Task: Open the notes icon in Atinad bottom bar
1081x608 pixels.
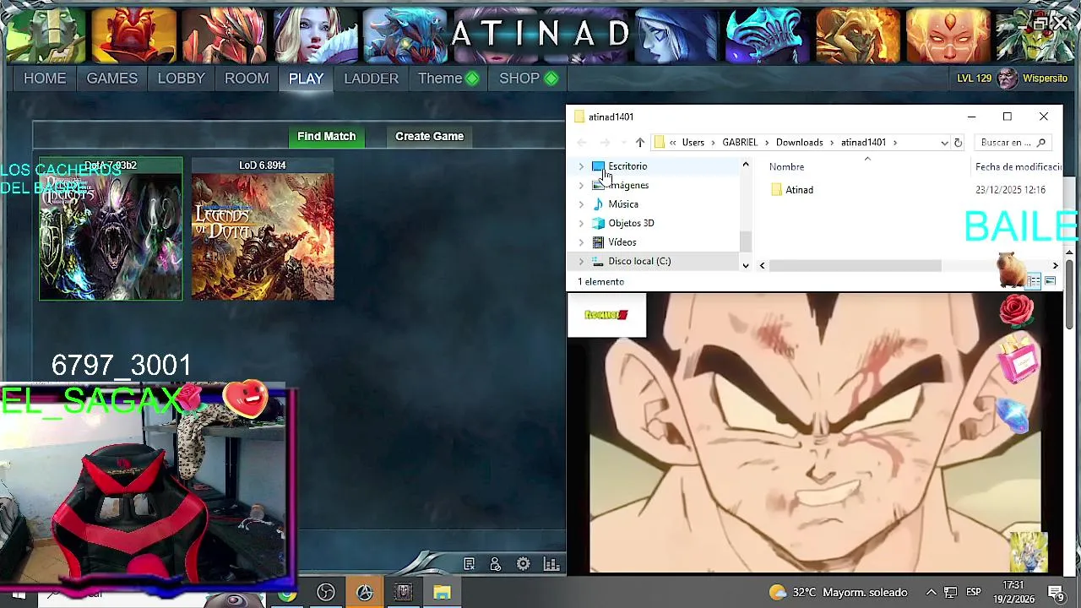Action: (470, 564)
